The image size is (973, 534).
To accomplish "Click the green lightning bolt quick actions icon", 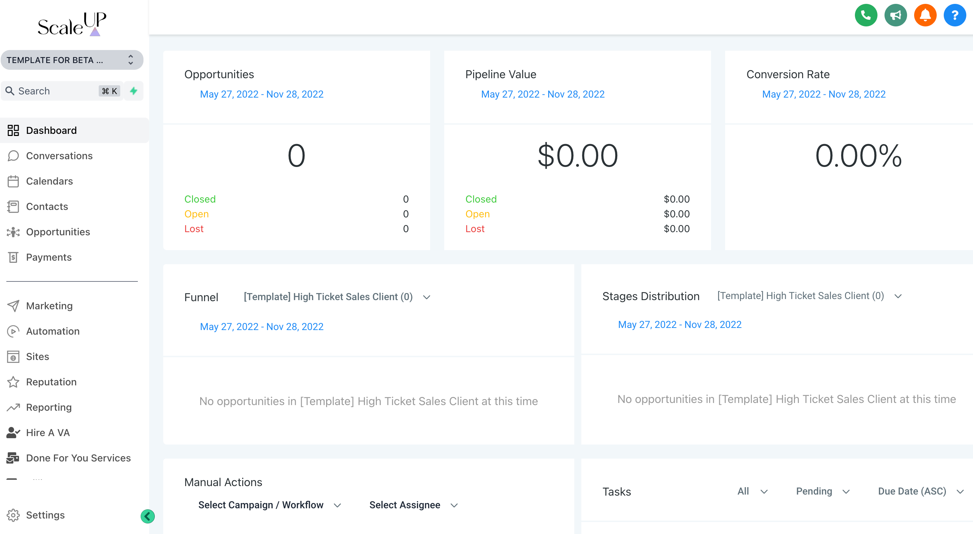I will tap(134, 91).
